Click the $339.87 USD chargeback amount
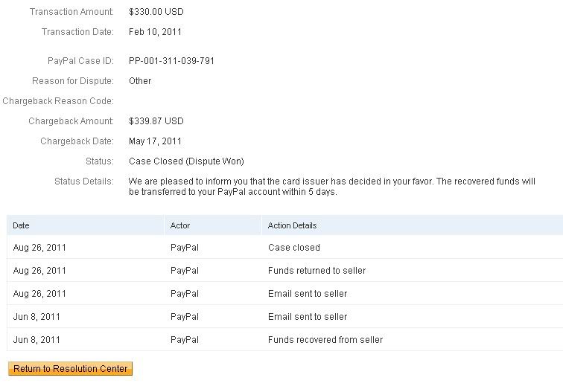The width and height of the screenshot is (563, 392). click(x=156, y=121)
